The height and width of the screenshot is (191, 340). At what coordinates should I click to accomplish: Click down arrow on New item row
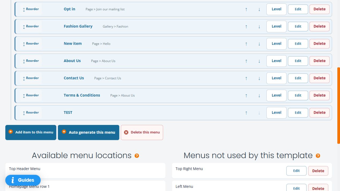click(x=259, y=44)
